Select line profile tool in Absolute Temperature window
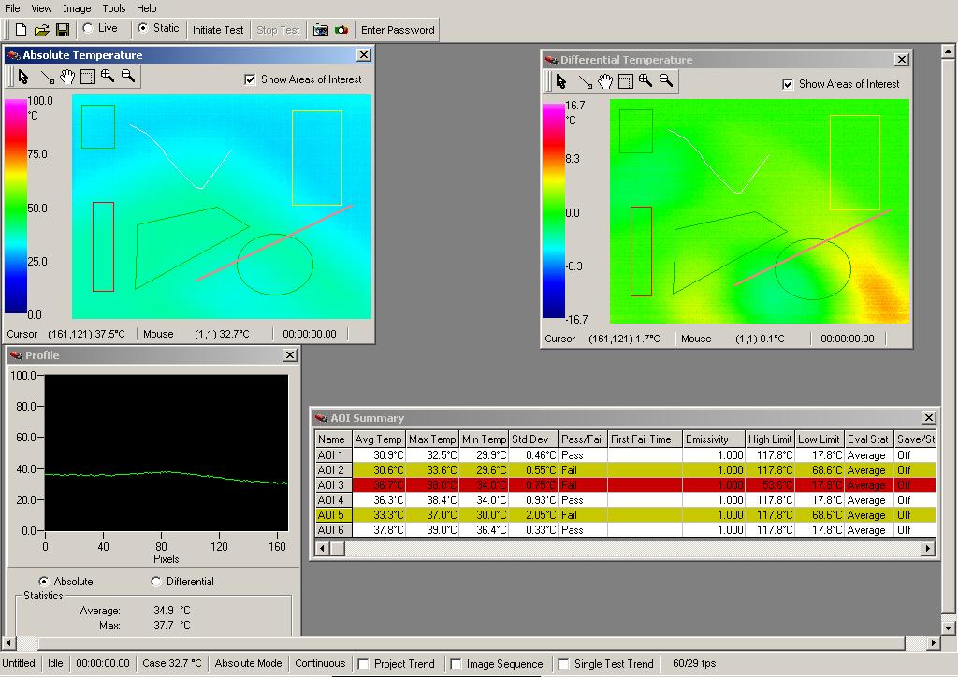 coord(47,77)
